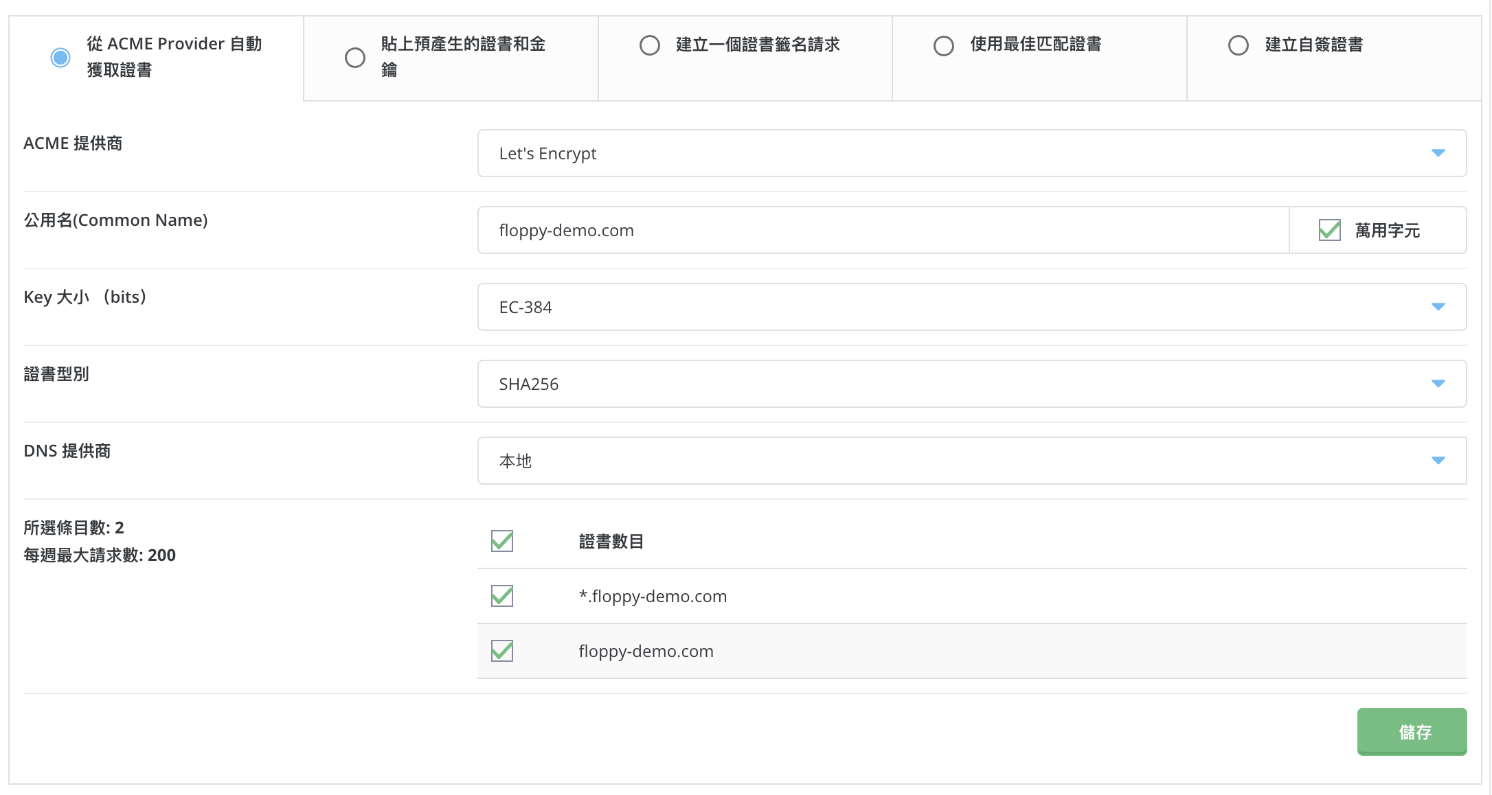The image size is (1492, 795).
Task: Click the ACME provider dropdown arrow
Action: [x=1438, y=153]
